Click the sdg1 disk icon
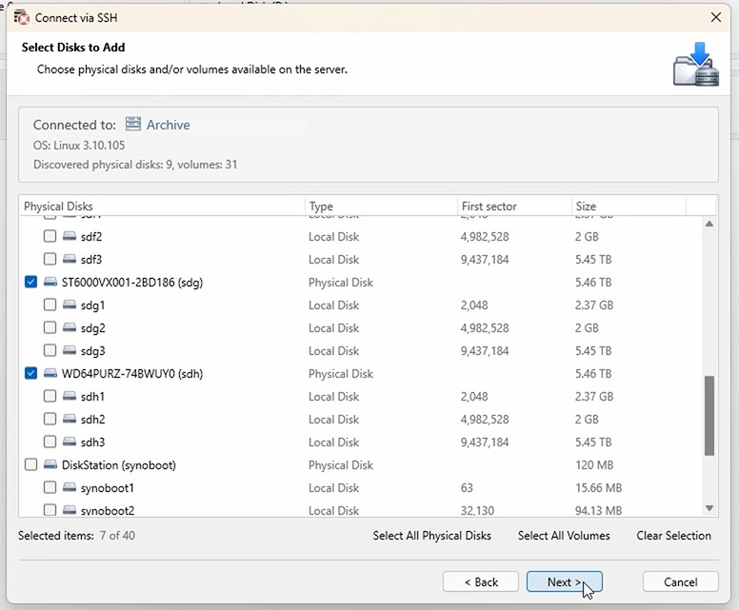 coord(70,305)
